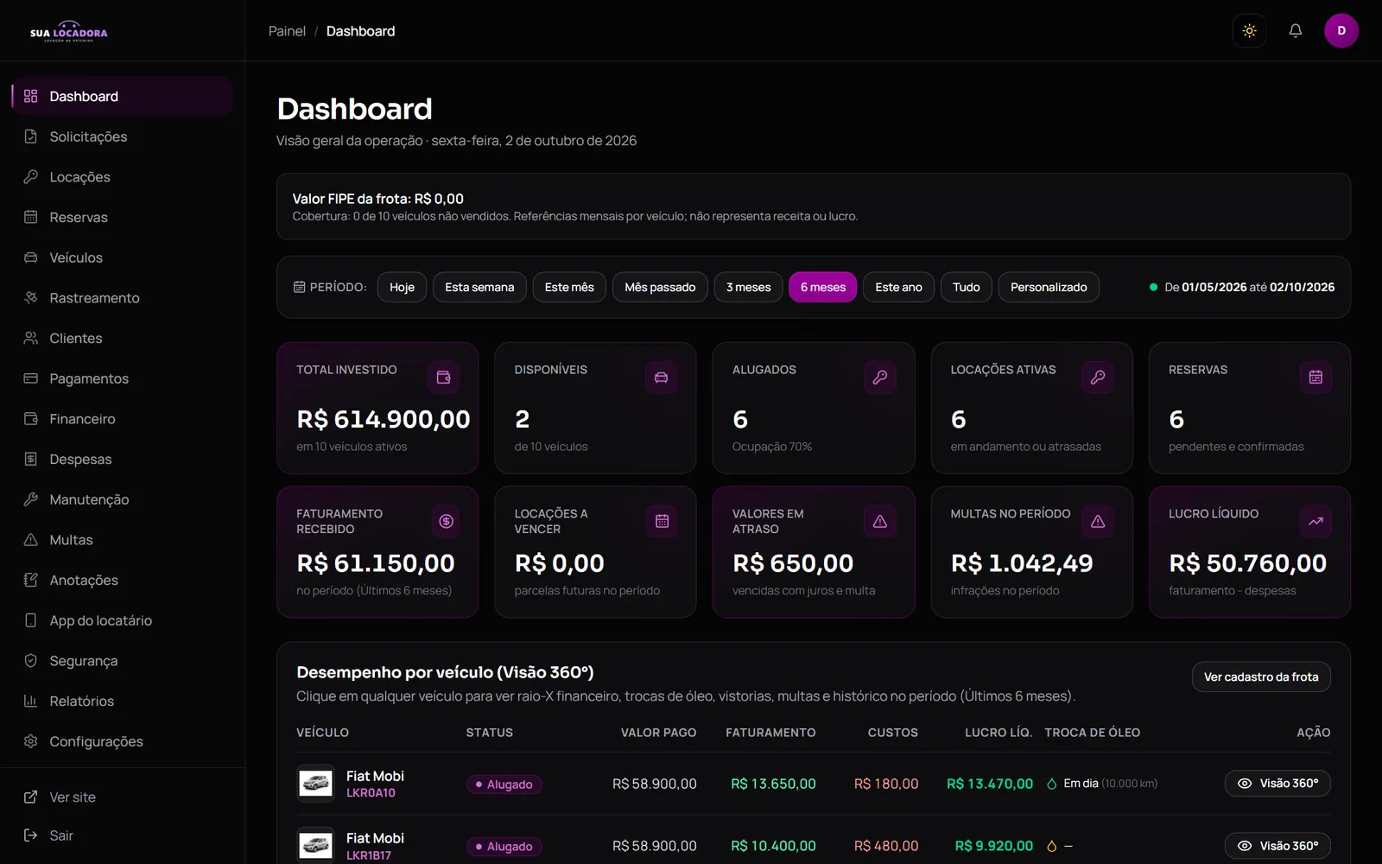
Task: Open the Veículos sidebar item
Action: [123, 257]
